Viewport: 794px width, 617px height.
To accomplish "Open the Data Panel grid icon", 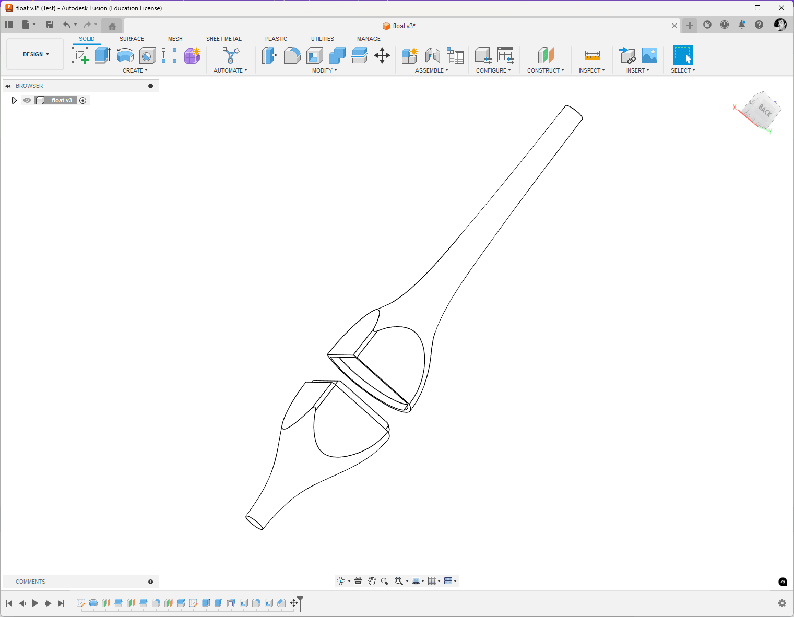I will (x=9, y=25).
